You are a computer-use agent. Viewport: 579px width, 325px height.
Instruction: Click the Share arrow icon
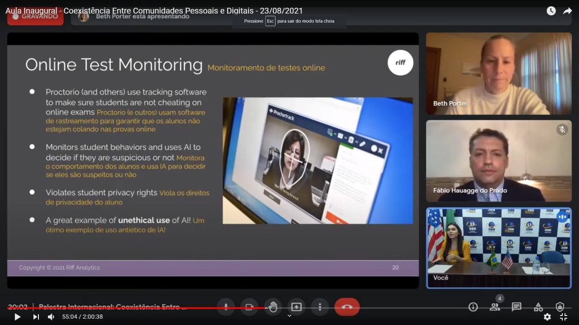567,11
